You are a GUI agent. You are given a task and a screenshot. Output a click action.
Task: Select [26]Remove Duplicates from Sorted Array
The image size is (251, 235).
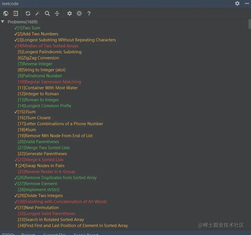click(56, 178)
